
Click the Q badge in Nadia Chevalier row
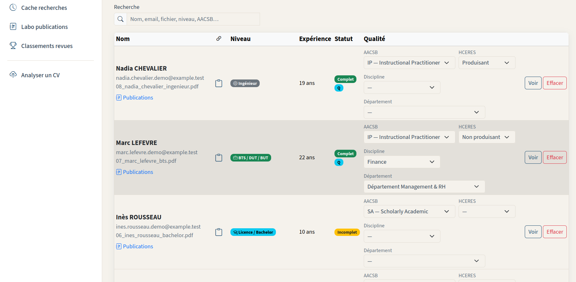click(339, 88)
